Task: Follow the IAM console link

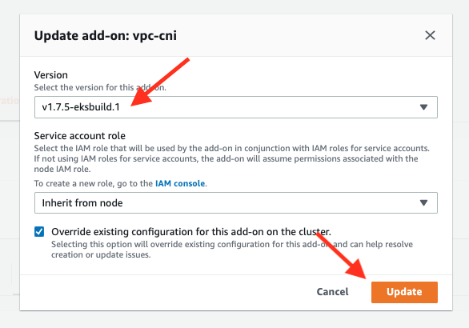Action: 180,183
